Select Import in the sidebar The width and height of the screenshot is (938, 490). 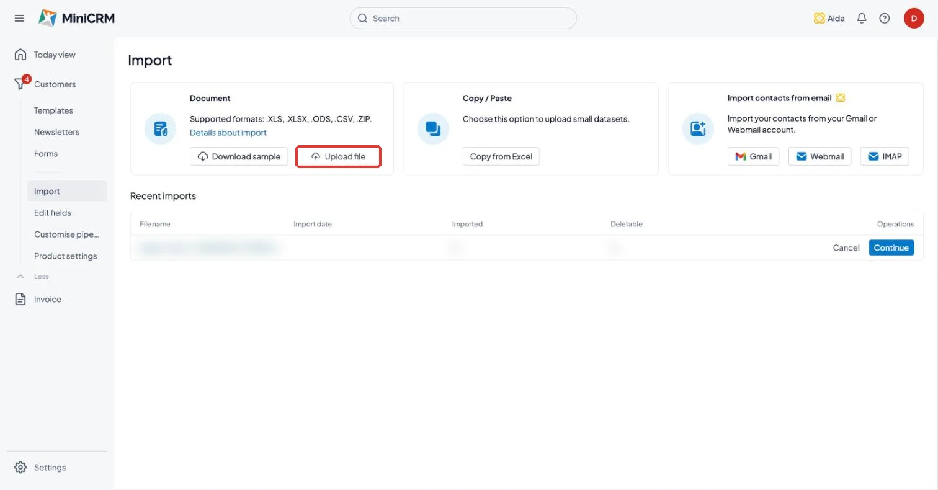67,191
